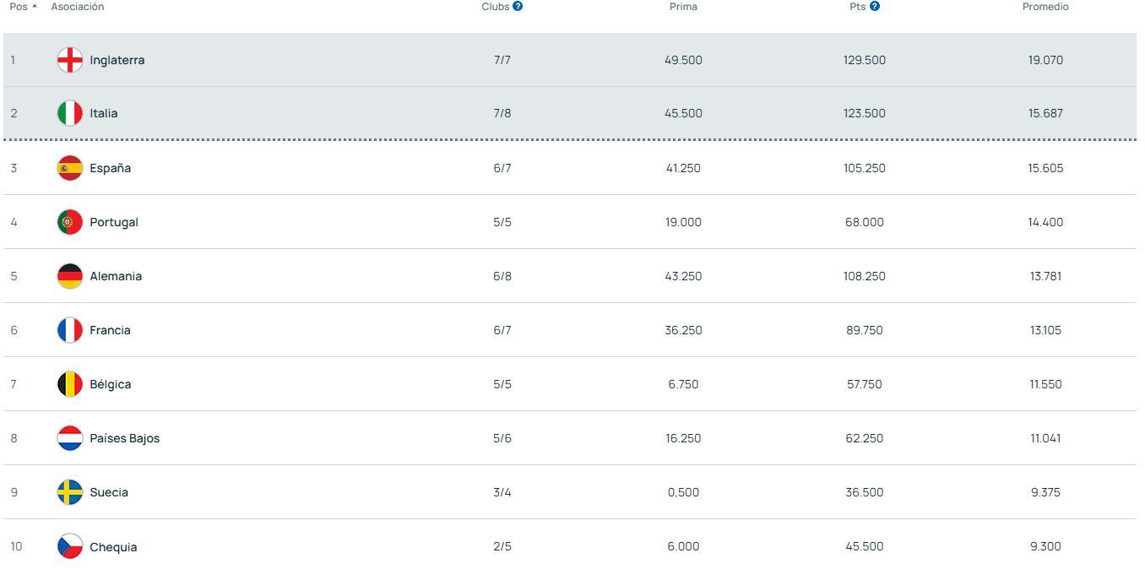Screen dimensions: 1145x580
Task: Click the Clubs column header
Action: coord(496,6)
